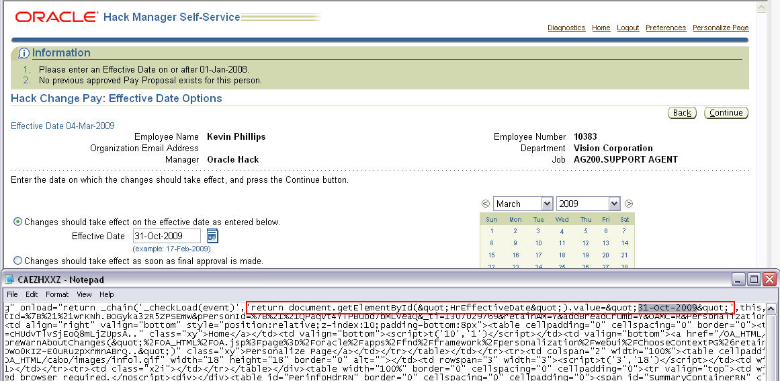
Task: Go to previous month in calendar
Action: 486,204
